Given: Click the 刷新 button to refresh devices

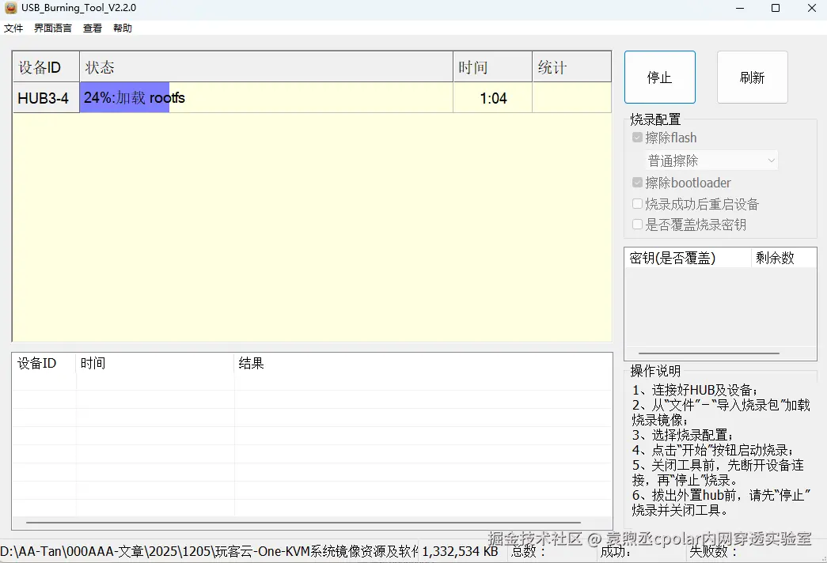Looking at the screenshot, I should tap(751, 77).
